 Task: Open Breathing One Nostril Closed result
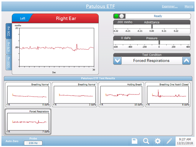pos(168,94)
